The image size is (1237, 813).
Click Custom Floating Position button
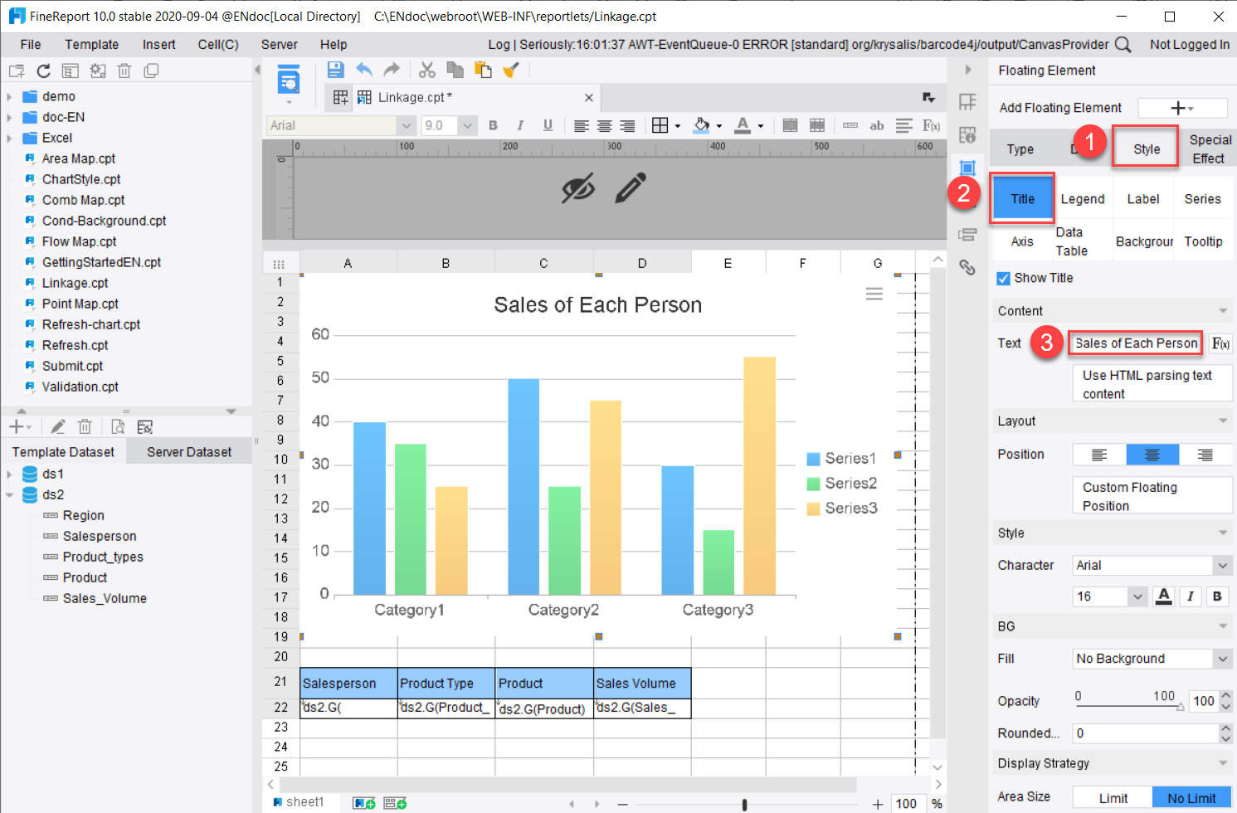click(1152, 496)
